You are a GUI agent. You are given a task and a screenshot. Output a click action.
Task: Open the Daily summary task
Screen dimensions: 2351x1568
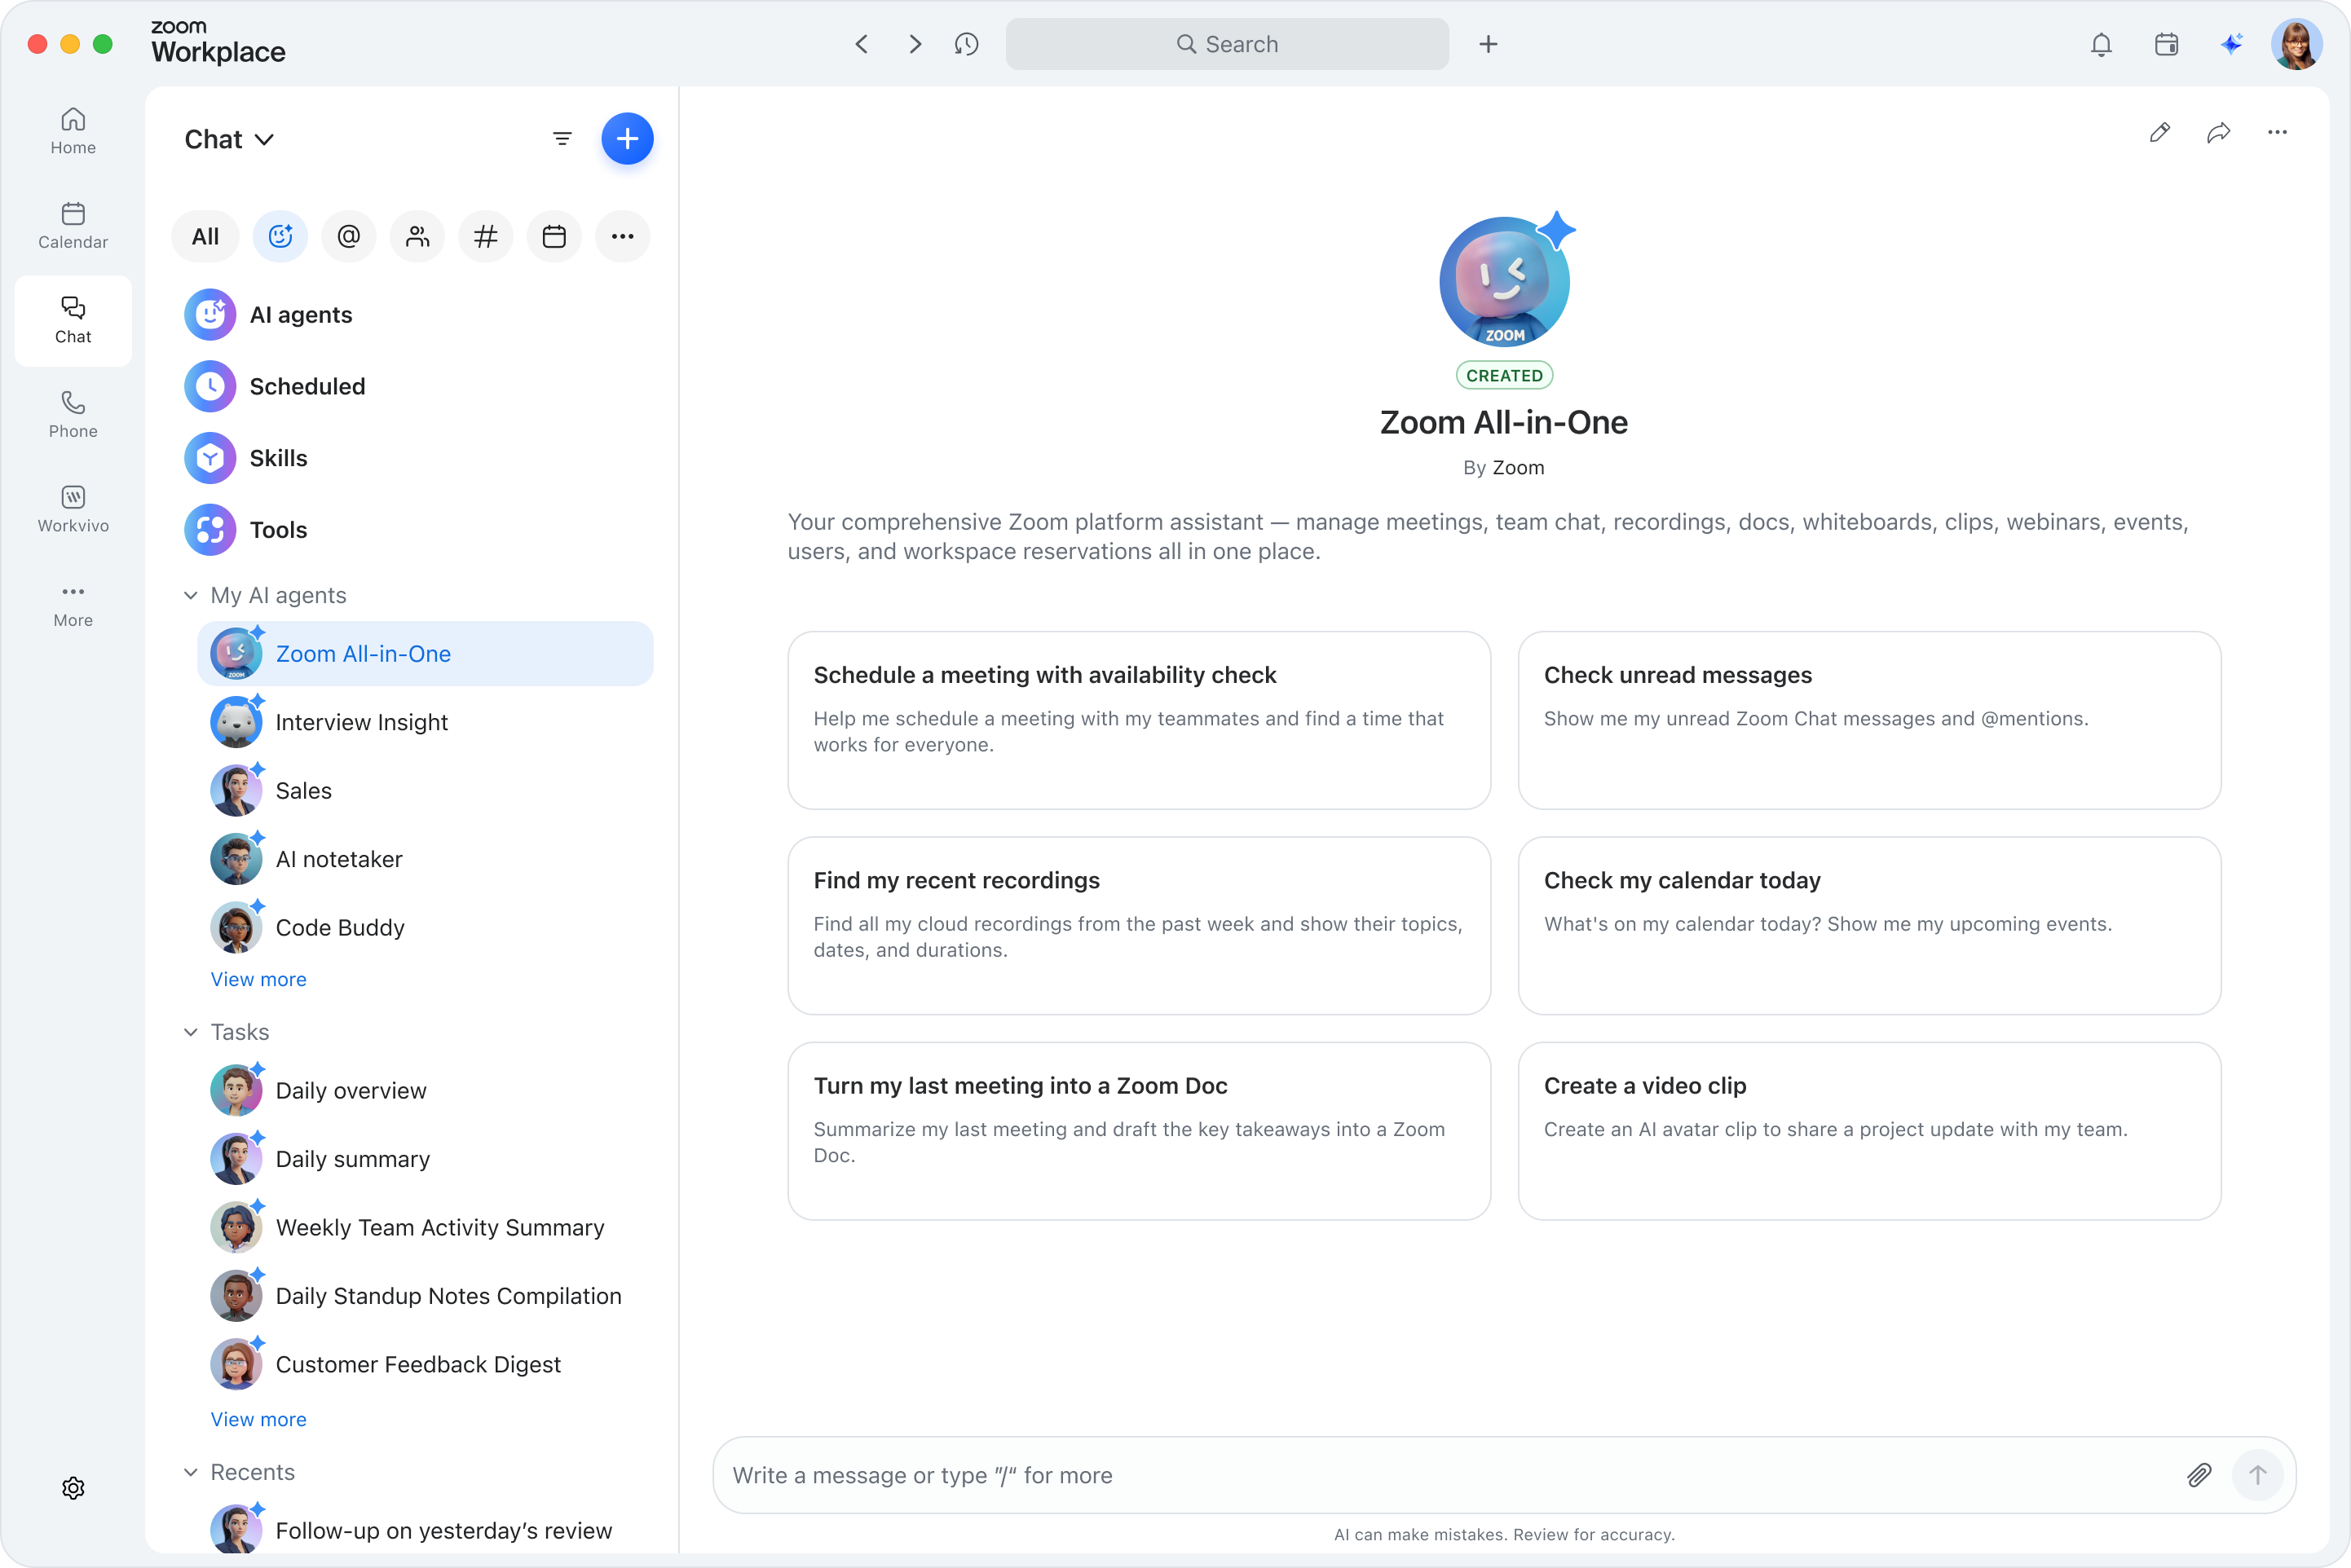(425, 1159)
